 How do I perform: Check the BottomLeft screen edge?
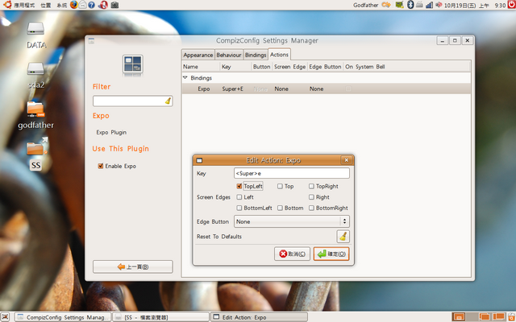click(239, 208)
